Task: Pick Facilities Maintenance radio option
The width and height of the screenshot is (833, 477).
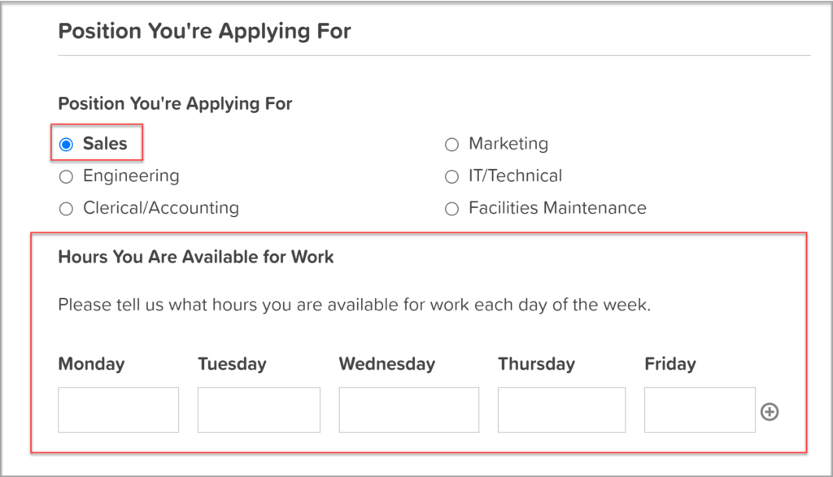Action: point(452,209)
